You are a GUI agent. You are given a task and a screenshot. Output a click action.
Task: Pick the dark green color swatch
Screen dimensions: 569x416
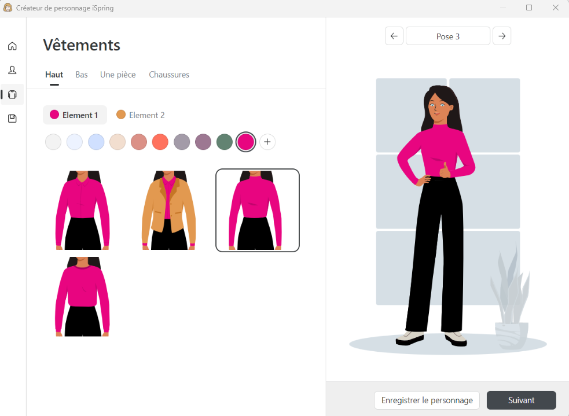[225, 142]
